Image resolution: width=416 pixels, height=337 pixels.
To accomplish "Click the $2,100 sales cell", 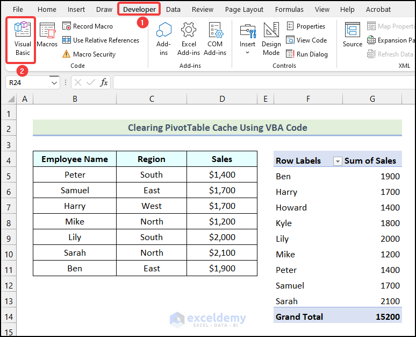I will (222, 253).
